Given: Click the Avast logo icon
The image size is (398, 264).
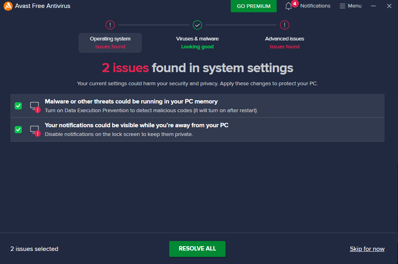Looking at the screenshot, I should 8,6.
